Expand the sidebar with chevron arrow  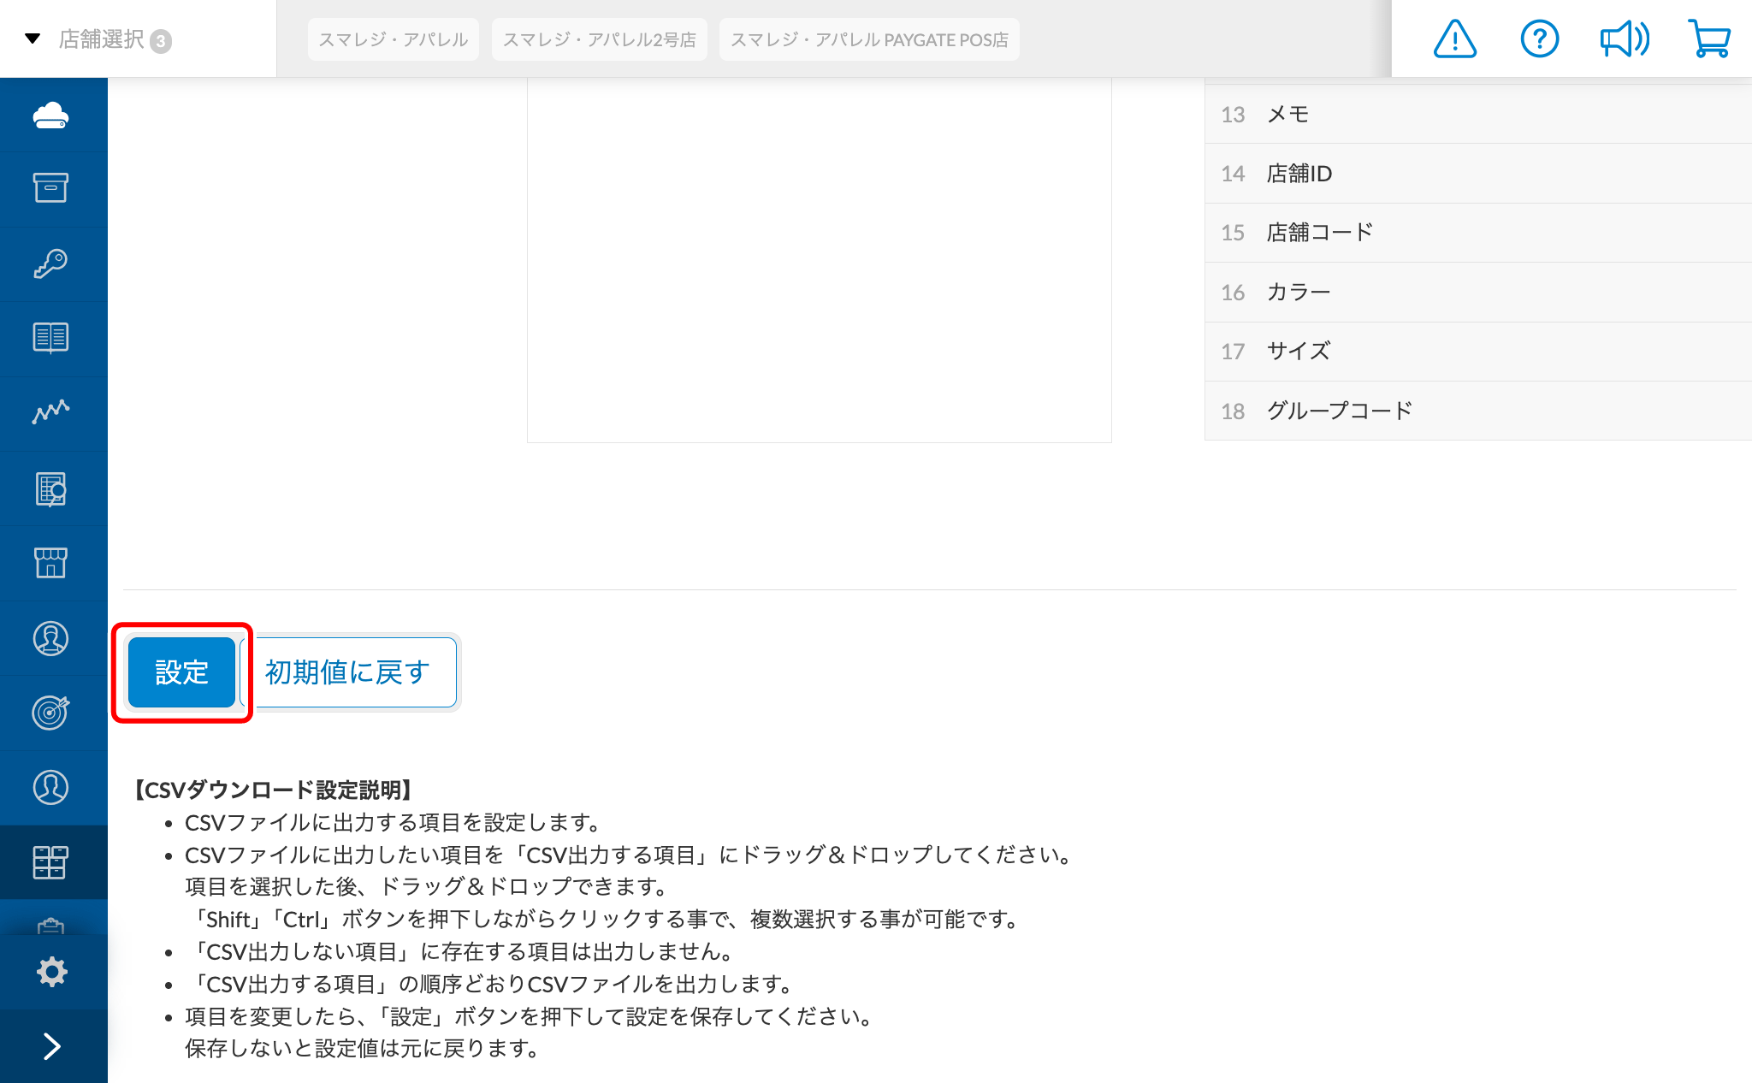point(51,1046)
